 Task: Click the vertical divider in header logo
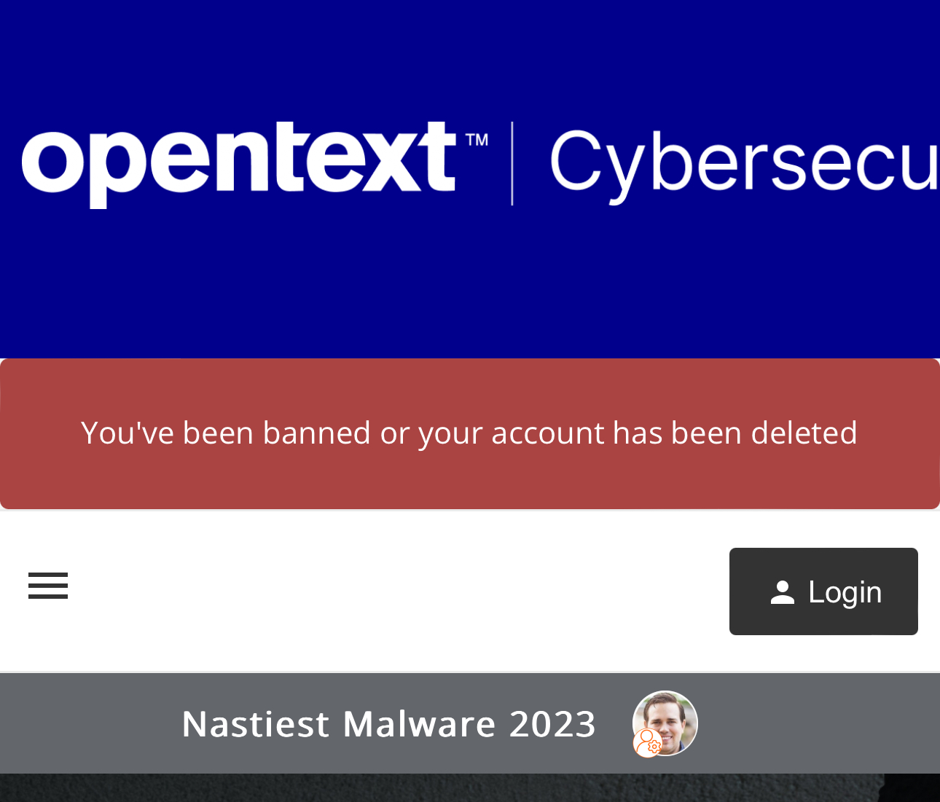click(512, 163)
